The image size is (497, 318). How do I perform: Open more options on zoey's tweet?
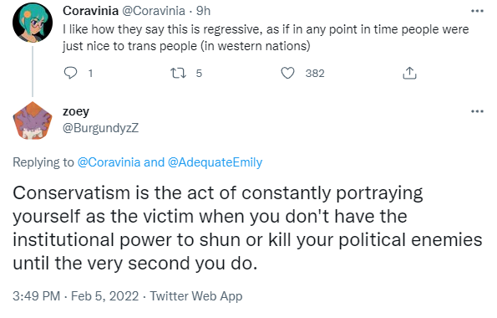(x=477, y=111)
